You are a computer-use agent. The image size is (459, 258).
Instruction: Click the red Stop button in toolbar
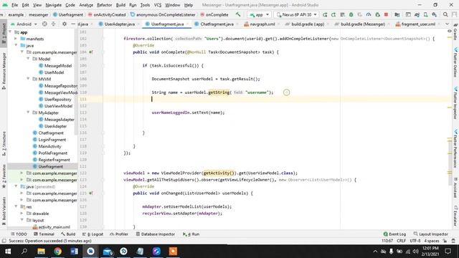pos(386,14)
